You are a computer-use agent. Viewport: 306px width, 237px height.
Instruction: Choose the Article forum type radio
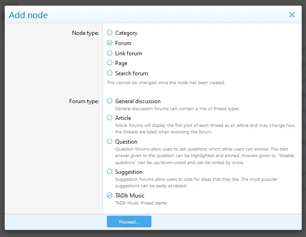tap(110, 118)
